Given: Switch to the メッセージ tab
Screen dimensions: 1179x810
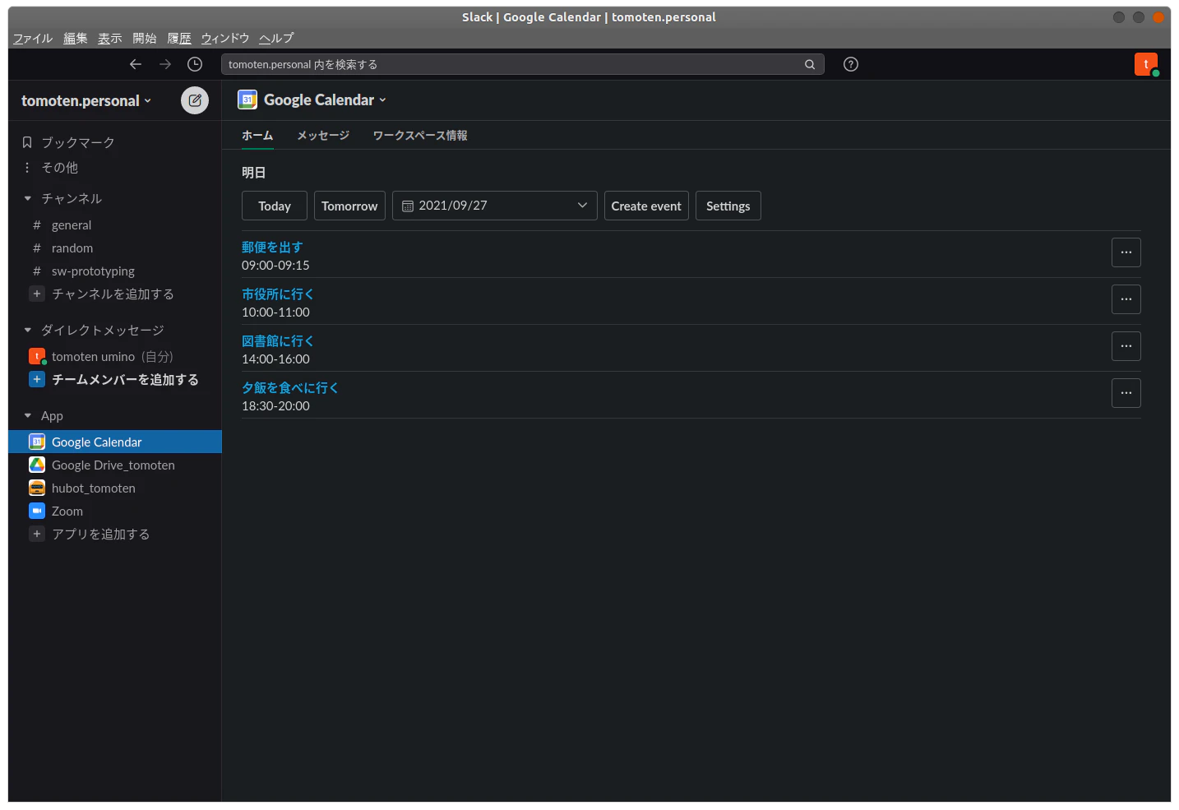Looking at the screenshot, I should pos(323,135).
